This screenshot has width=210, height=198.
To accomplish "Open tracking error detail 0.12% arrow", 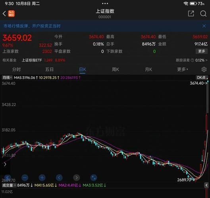I will click(201, 60).
